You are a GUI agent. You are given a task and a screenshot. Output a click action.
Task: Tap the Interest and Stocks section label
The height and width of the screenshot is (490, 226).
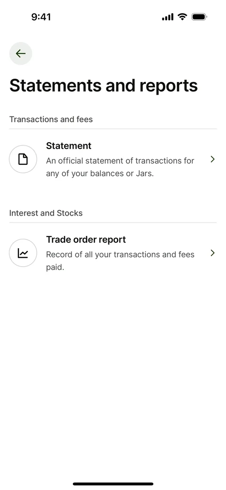point(46,213)
